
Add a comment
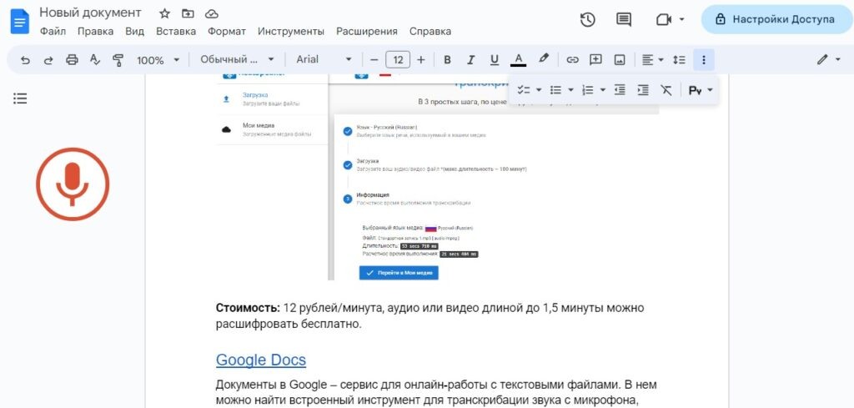(595, 60)
